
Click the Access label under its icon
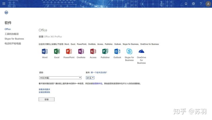tap(93, 58)
